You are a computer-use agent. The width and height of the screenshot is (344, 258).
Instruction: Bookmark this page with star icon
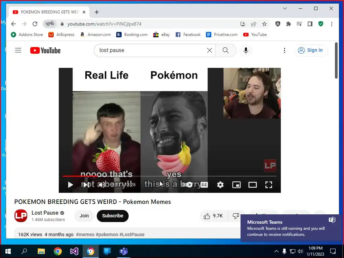point(264,24)
